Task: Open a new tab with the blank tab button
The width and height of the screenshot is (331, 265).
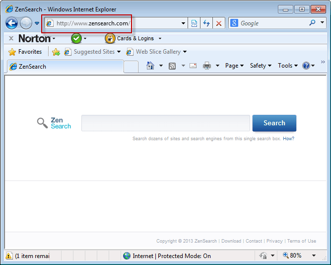Action: (131, 67)
